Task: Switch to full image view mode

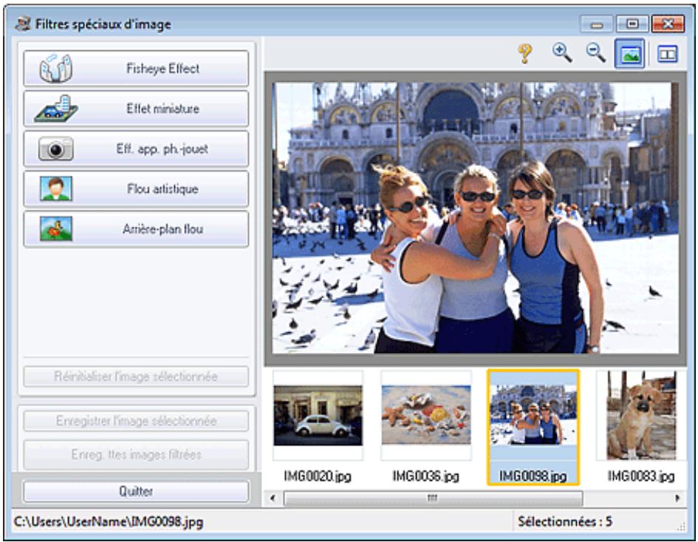Action: tap(629, 54)
